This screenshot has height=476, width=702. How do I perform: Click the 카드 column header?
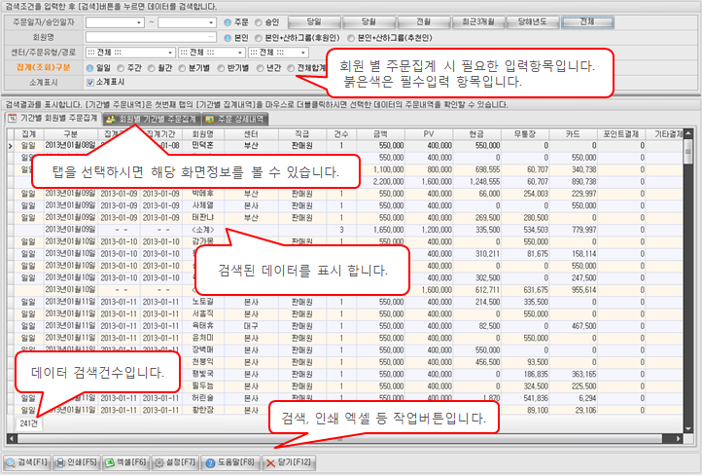click(x=573, y=134)
